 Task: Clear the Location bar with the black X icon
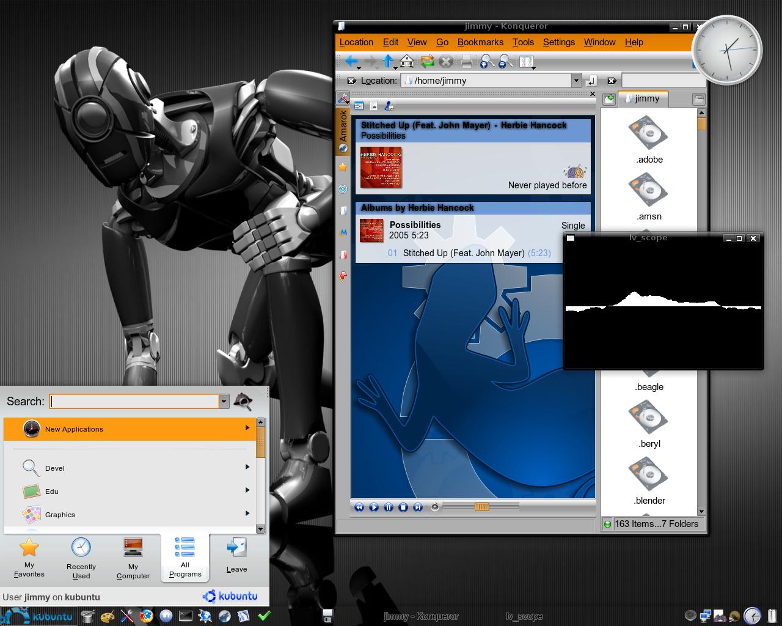click(351, 81)
